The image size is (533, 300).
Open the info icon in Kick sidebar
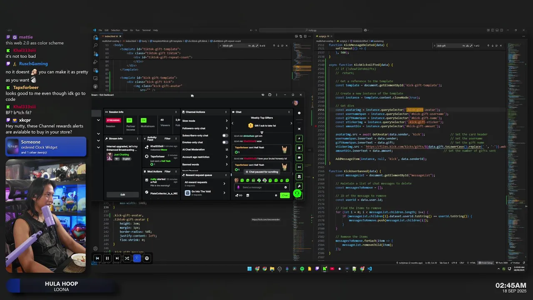[299, 113]
